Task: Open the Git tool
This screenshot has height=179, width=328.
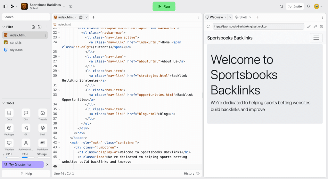Action: click(26, 128)
